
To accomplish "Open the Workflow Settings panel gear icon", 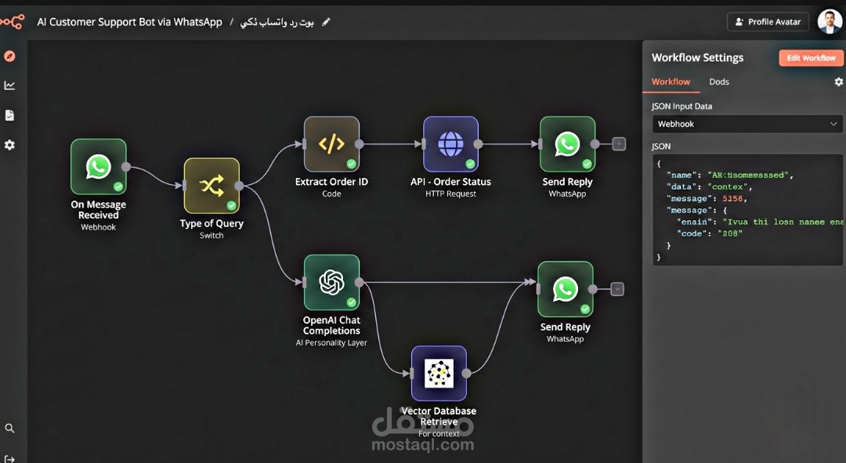I will [x=838, y=81].
